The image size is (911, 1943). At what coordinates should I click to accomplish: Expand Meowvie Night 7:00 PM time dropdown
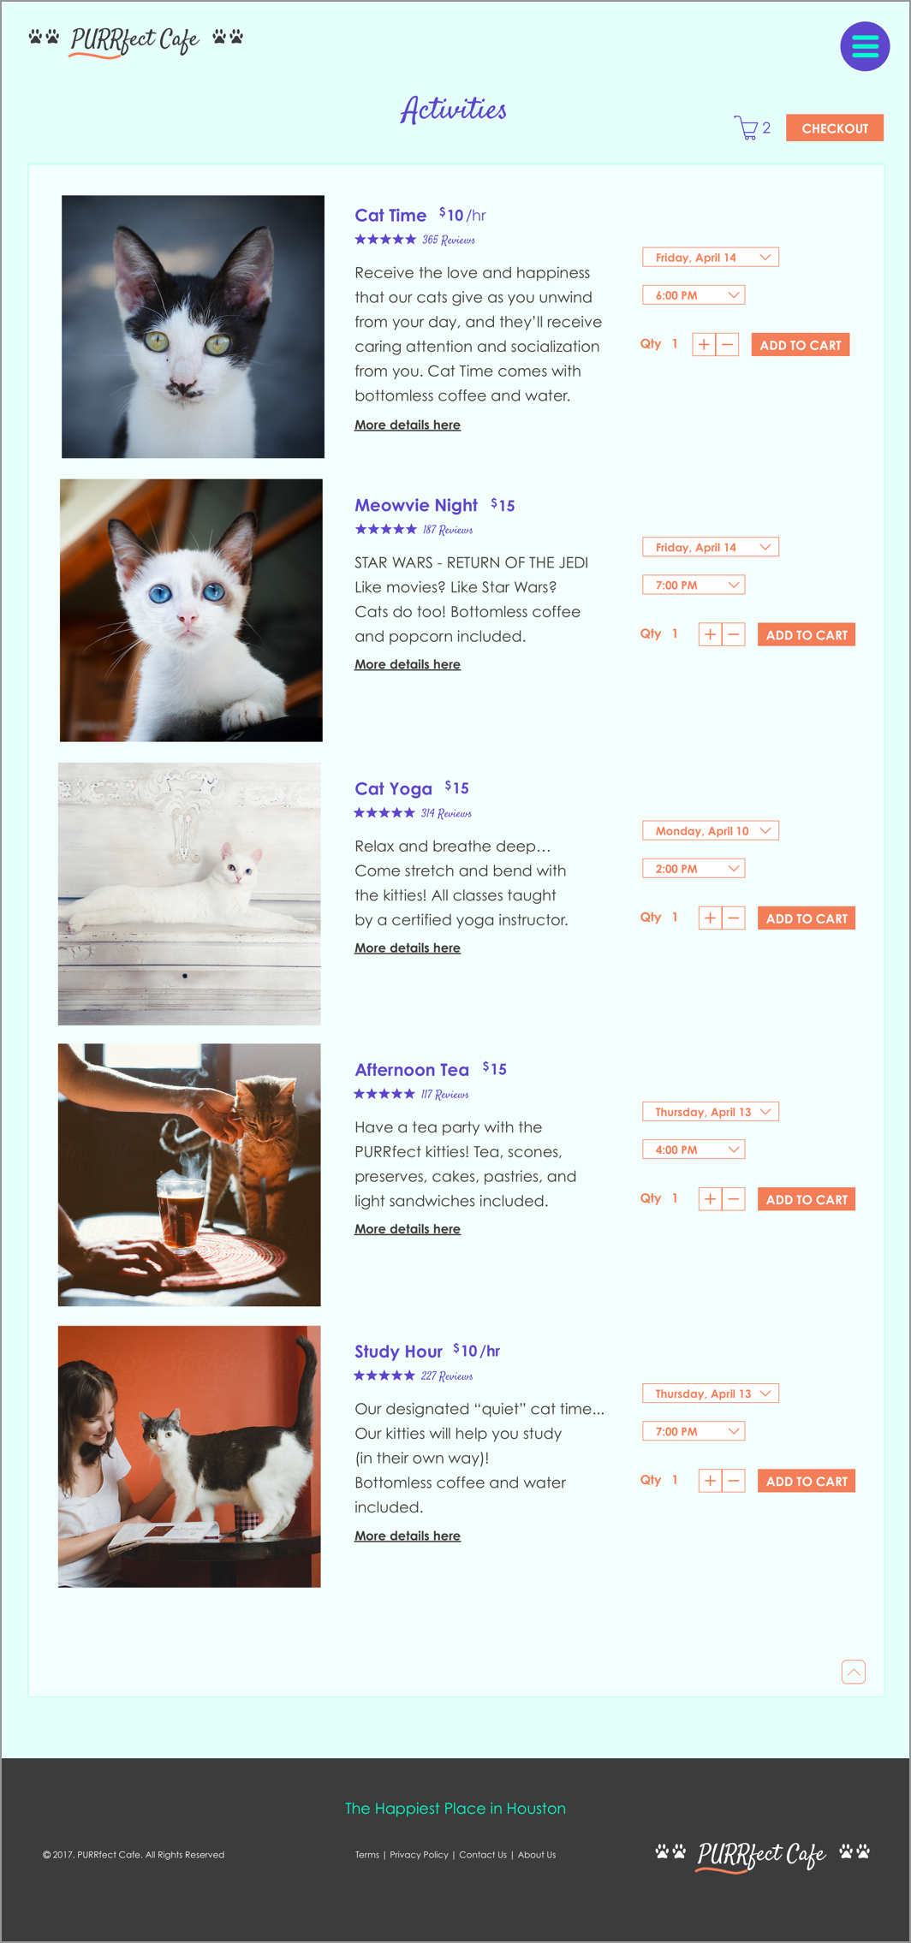point(694,585)
